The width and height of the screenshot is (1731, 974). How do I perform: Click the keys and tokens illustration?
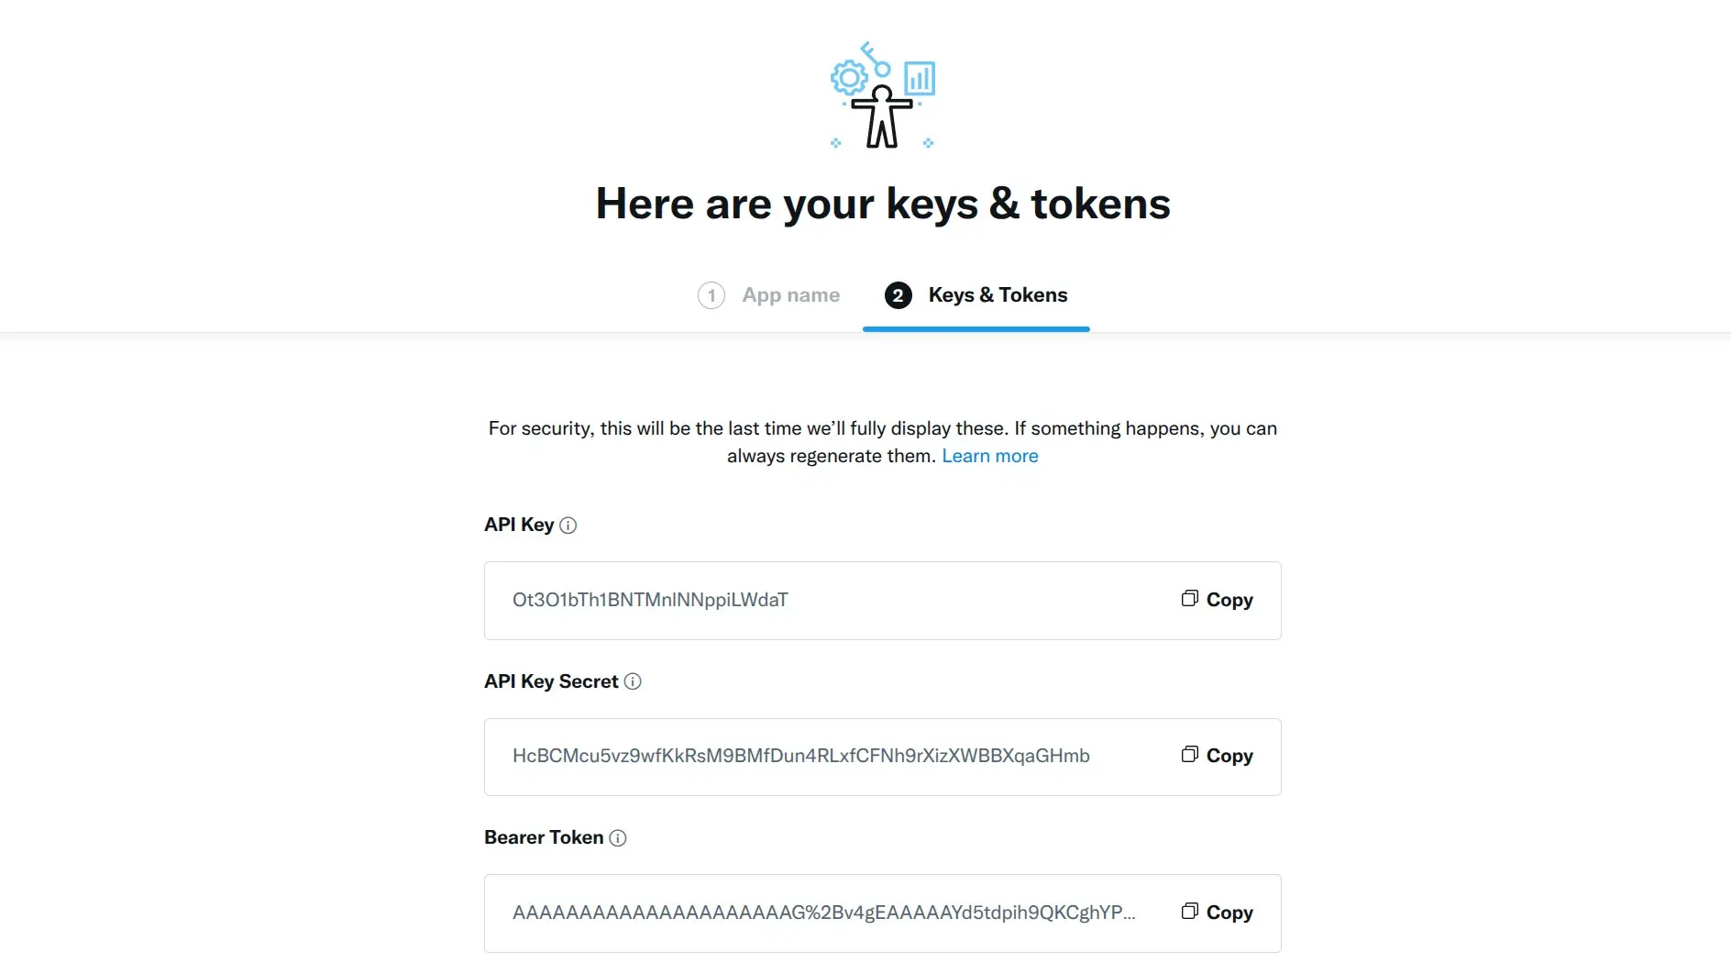pyautogui.click(x=883, y=95)
